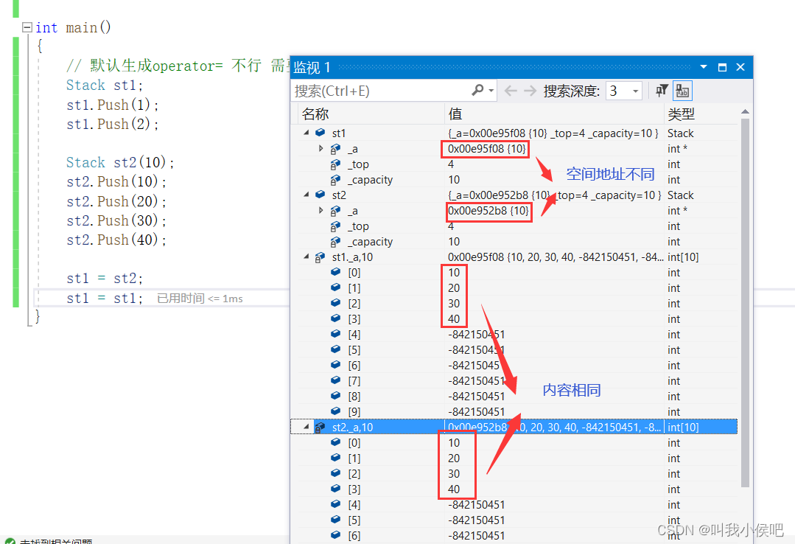Image resolution: width=795 pixels, height=544 pixels.
Task: Select value '0x00e95f08 {10}' of st1's _a
Action: (487, 149)
